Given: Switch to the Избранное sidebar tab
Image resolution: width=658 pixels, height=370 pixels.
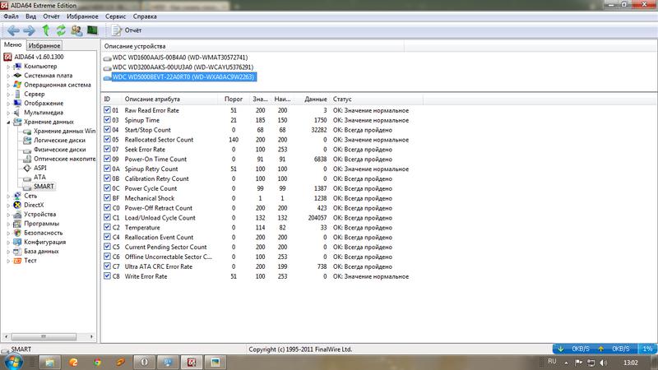Looking at the screenshot, I should pyautogui.click(x=44, y=45).
